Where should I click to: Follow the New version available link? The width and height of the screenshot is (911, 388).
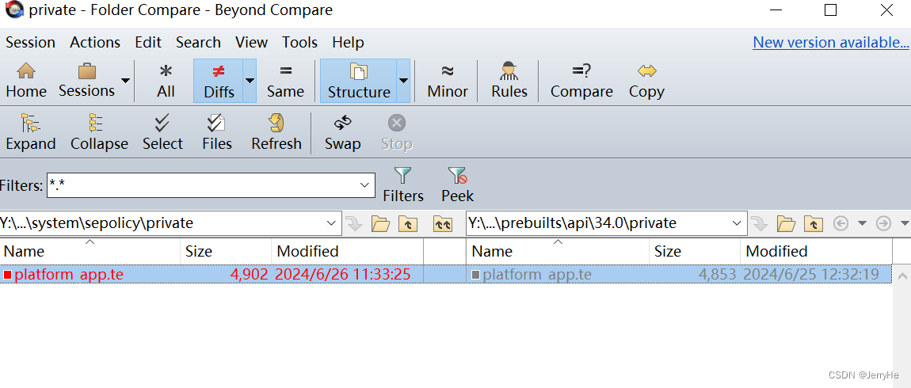(831, 43)
